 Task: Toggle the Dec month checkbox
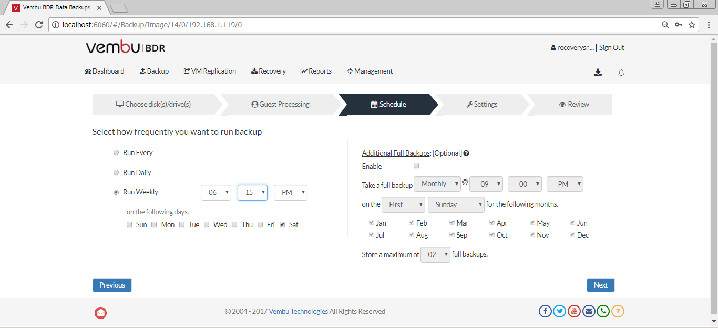tap(572, 235)
